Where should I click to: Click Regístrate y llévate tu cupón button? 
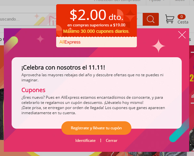[x=96, y=128]
